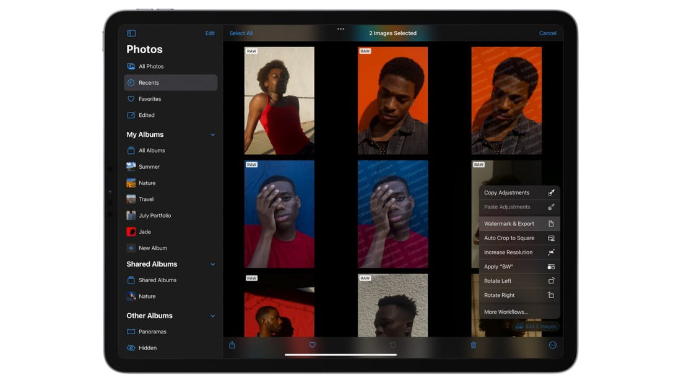Viewport: 681px width, 383px height.
Task: Choose Paste Adjustments from the menu
Action: click(519, 207)
